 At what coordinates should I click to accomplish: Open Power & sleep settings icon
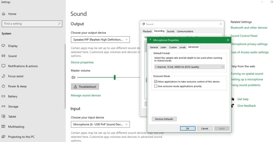click(x=4, y=86)
